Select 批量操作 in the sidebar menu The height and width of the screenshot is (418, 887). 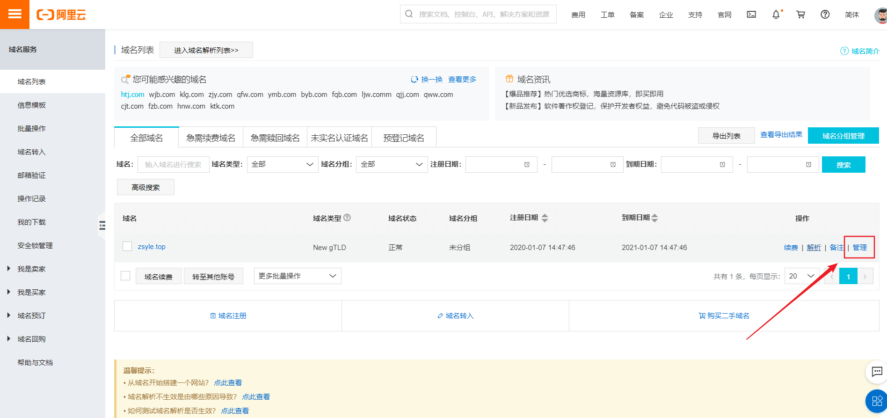(x=31, y=128)
